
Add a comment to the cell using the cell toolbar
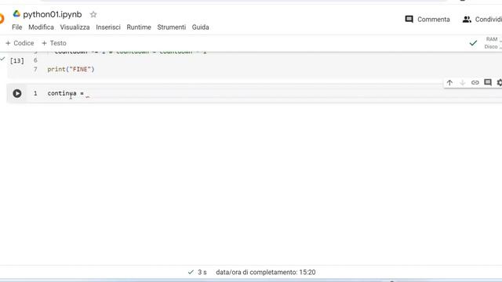(488, 82)
